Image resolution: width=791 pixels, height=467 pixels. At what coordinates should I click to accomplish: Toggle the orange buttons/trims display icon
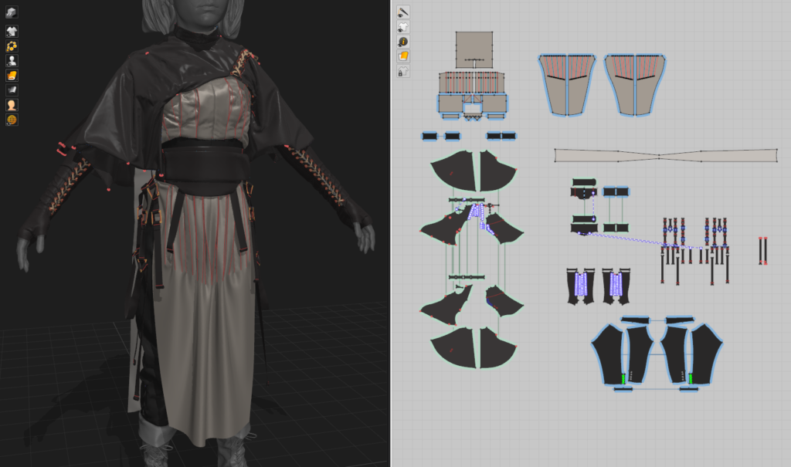(x=11, y=46)
